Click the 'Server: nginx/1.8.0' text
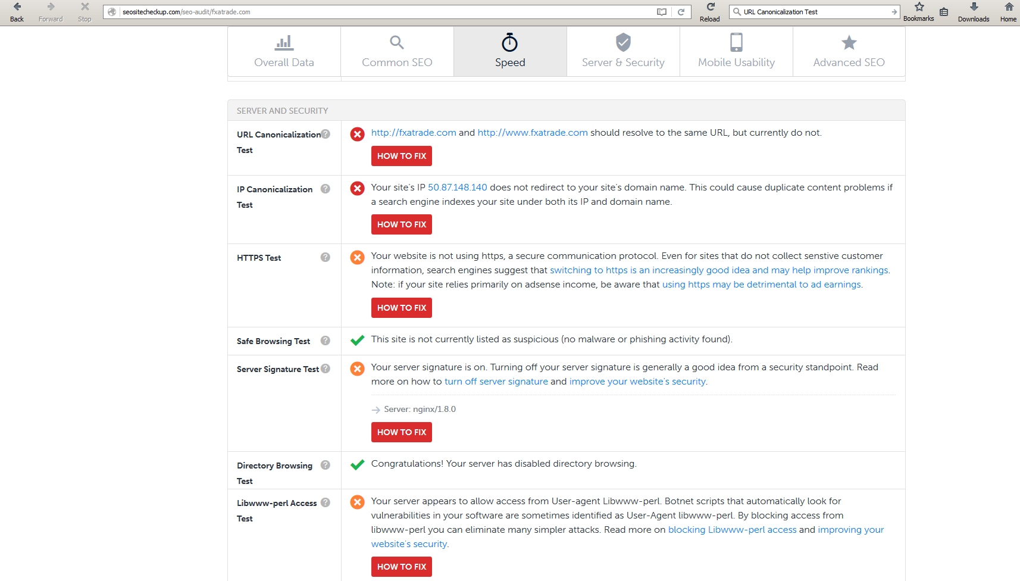 pos(420,409)
